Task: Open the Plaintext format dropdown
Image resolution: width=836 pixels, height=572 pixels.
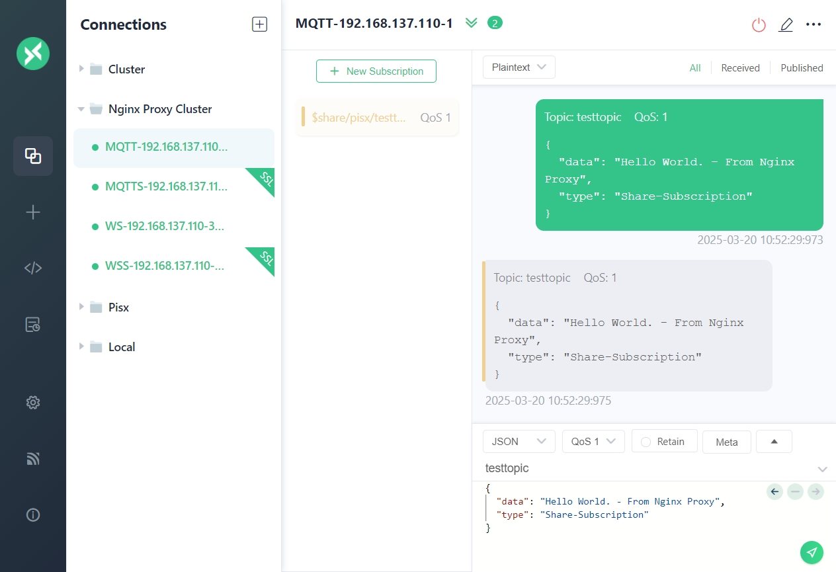Action: (x=519, y=67)
